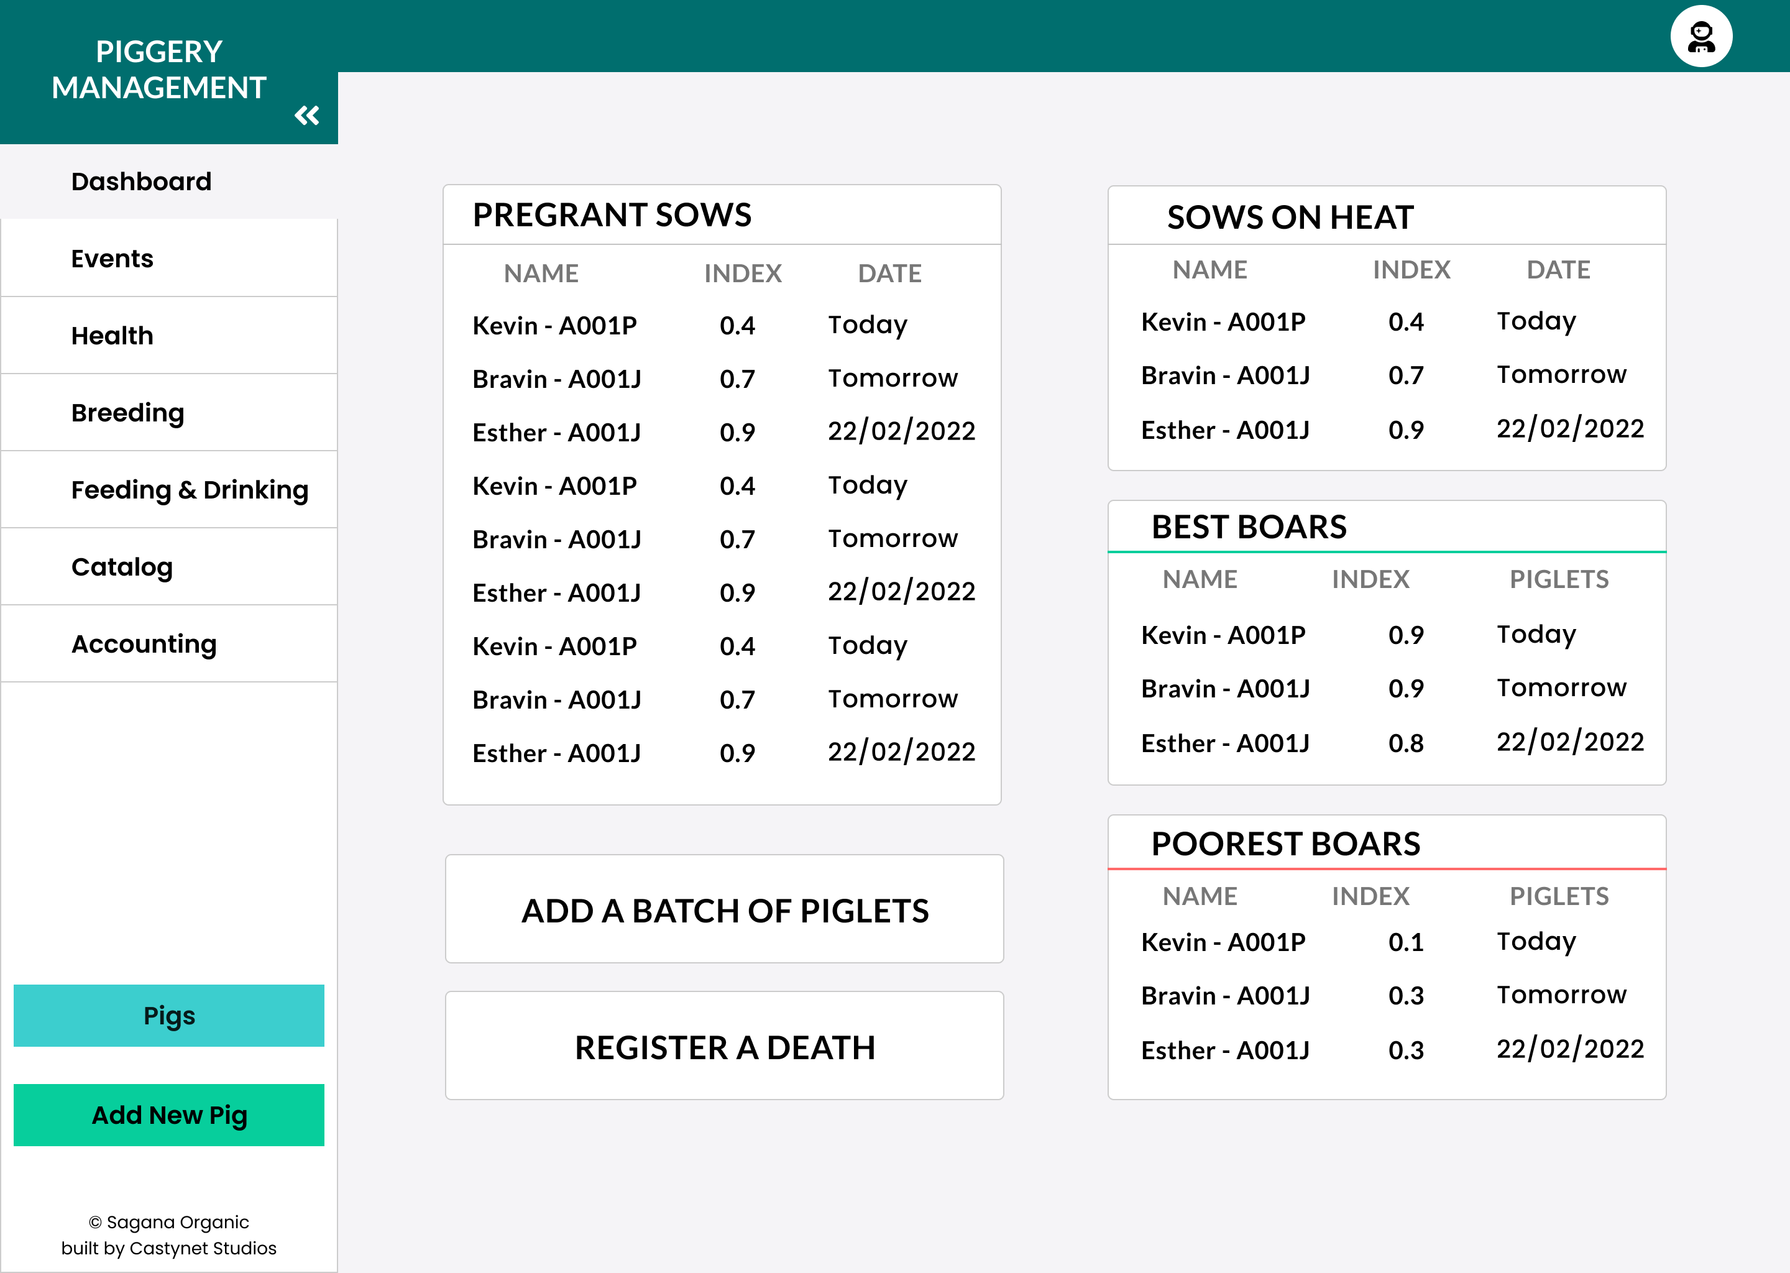
Task: Go to the Events section
Action: (168, 258)
